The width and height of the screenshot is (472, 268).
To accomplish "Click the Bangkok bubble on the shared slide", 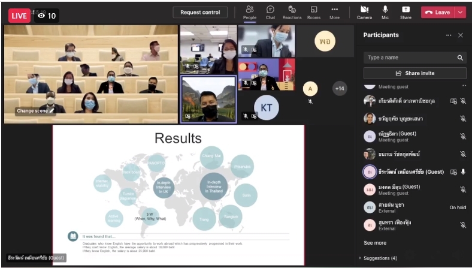I will coord(231,216).
